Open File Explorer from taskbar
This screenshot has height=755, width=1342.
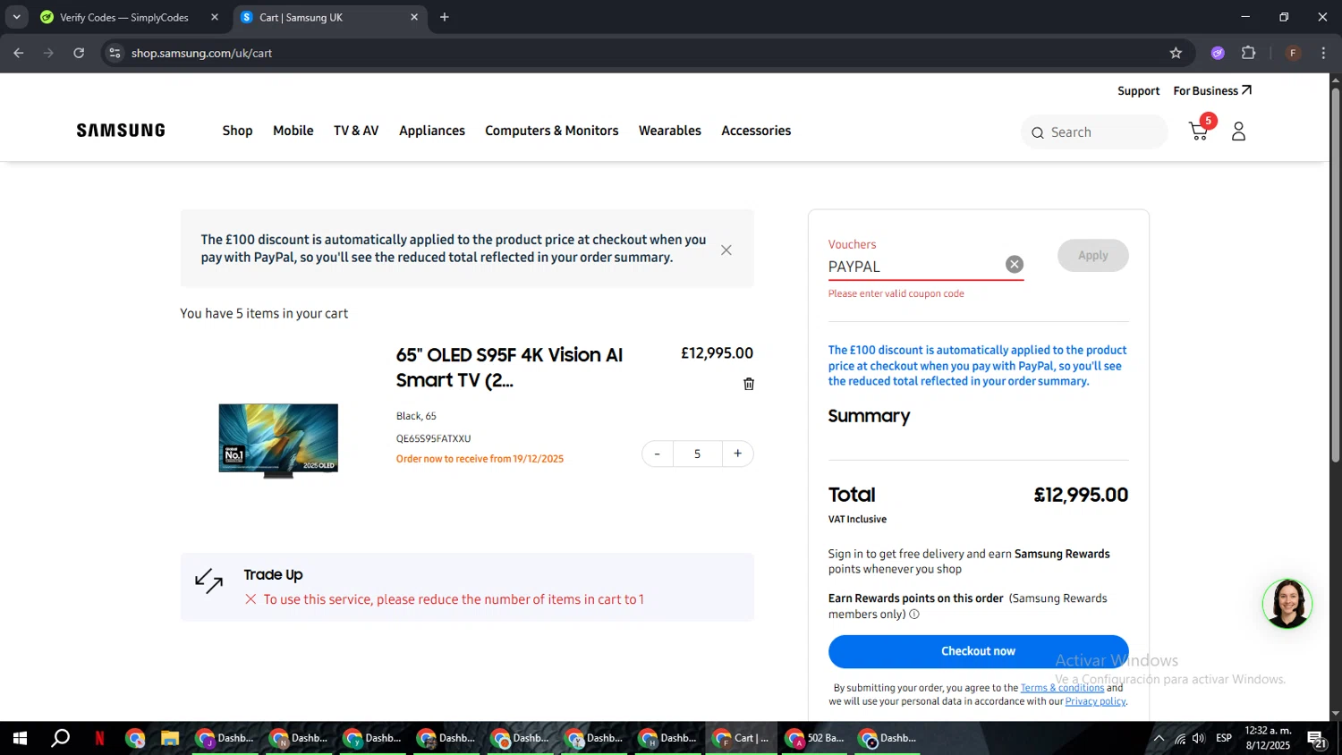[x=169, y=738]
